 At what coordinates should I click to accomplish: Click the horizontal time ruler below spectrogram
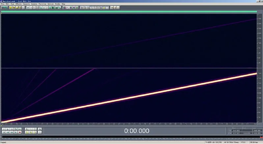(x=129, y=124)
